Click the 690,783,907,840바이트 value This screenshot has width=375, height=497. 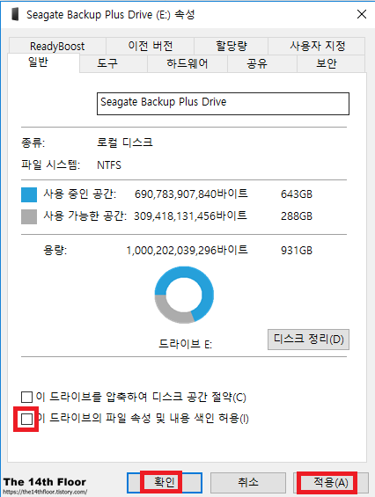[191, 194]
